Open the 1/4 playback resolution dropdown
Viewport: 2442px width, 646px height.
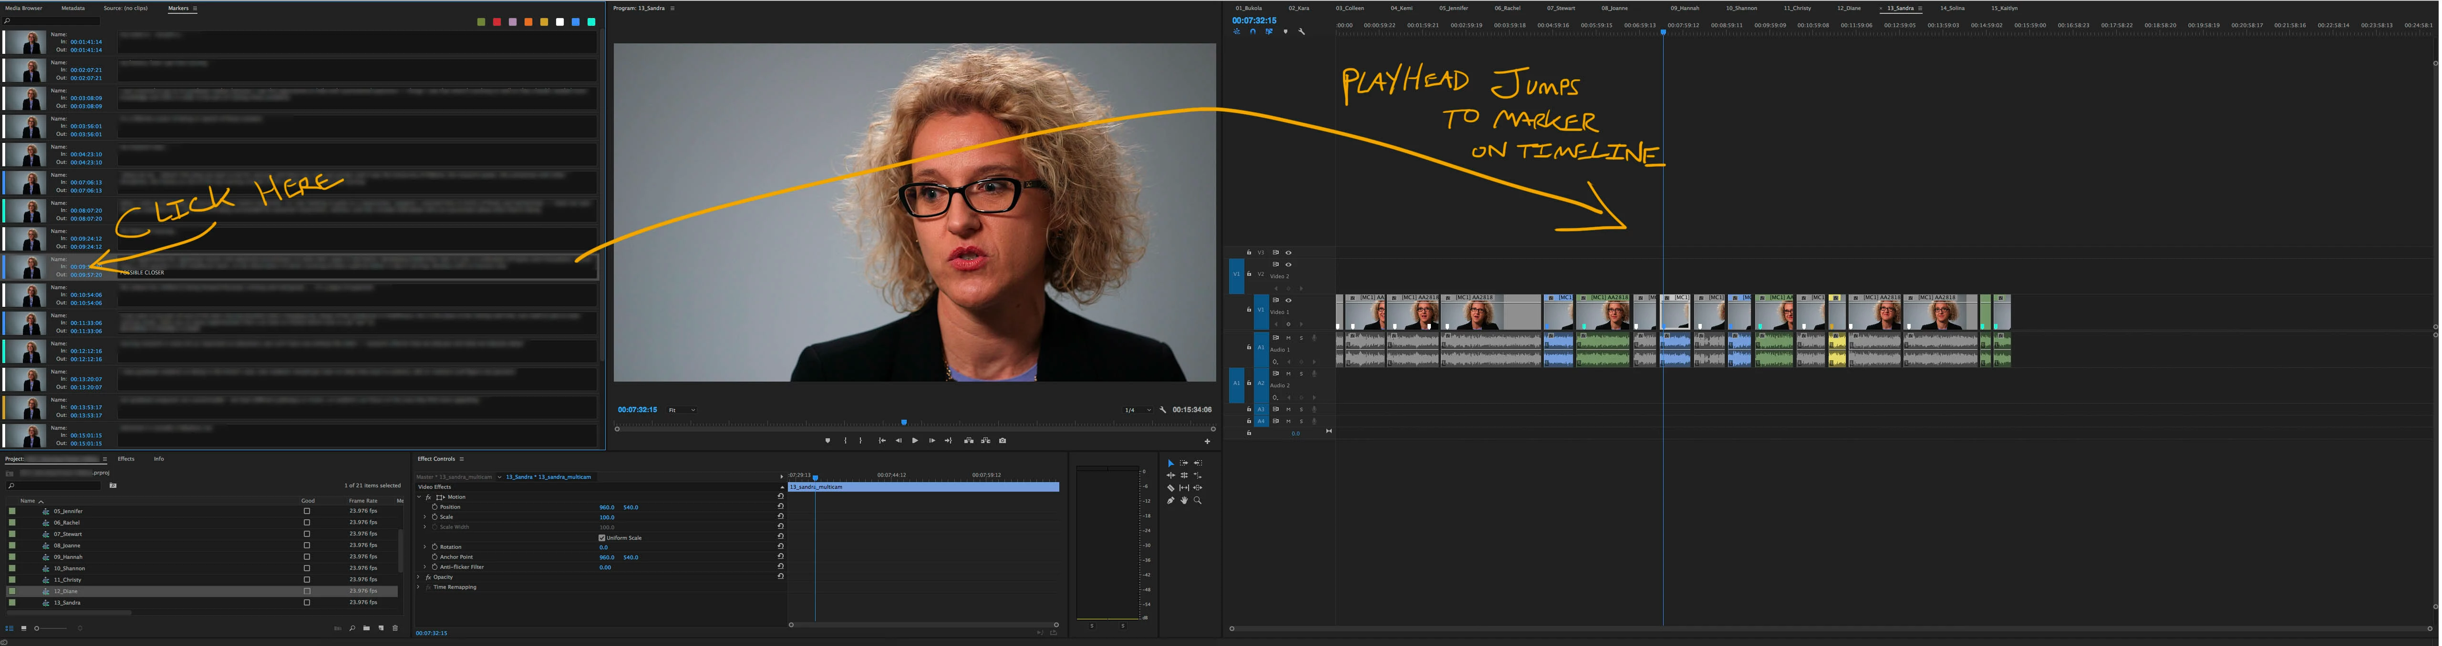(1138, 410)
